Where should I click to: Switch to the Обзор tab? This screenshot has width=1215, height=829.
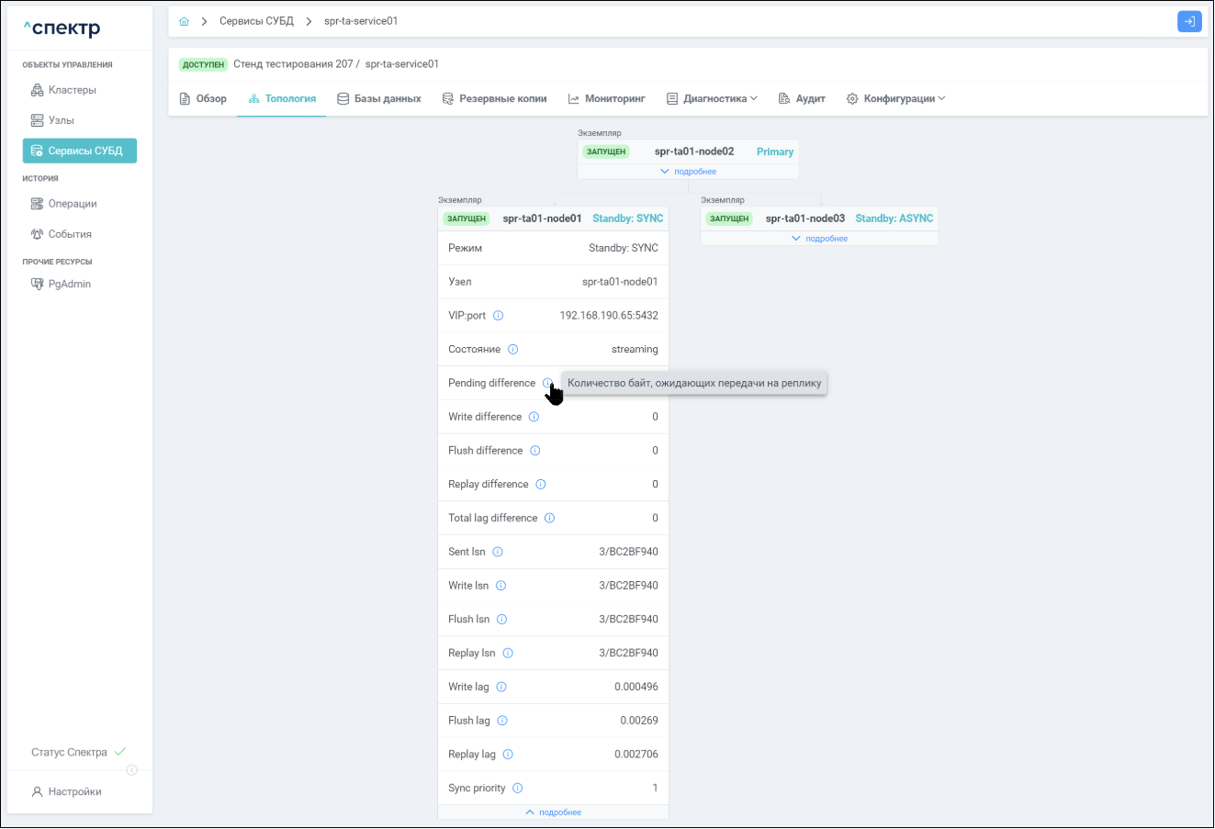point(202,99)
